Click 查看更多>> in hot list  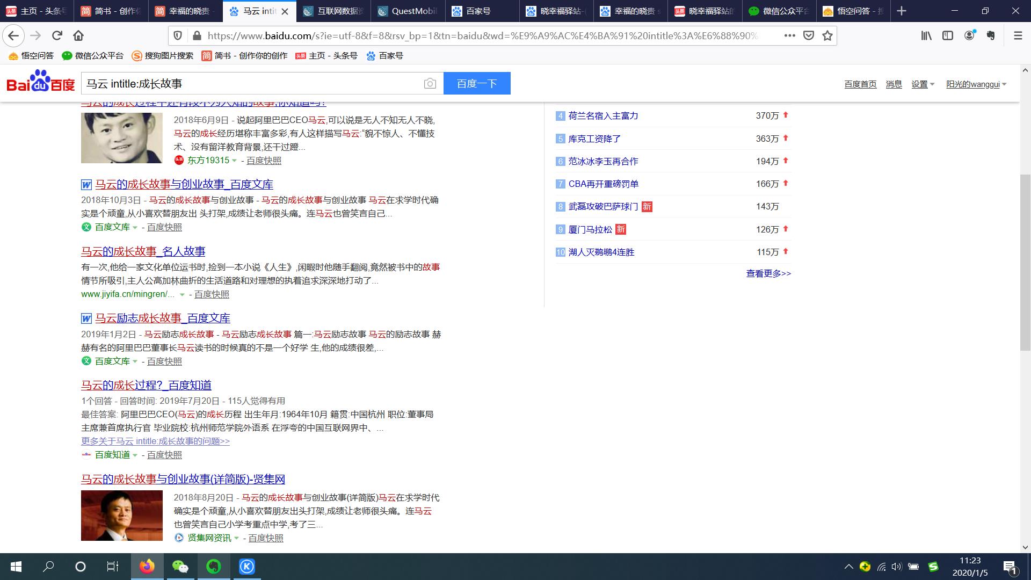pos(768,273)
